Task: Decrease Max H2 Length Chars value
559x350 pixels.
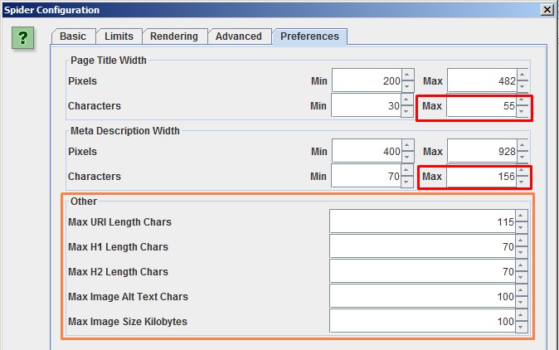Action: (521, 277)
